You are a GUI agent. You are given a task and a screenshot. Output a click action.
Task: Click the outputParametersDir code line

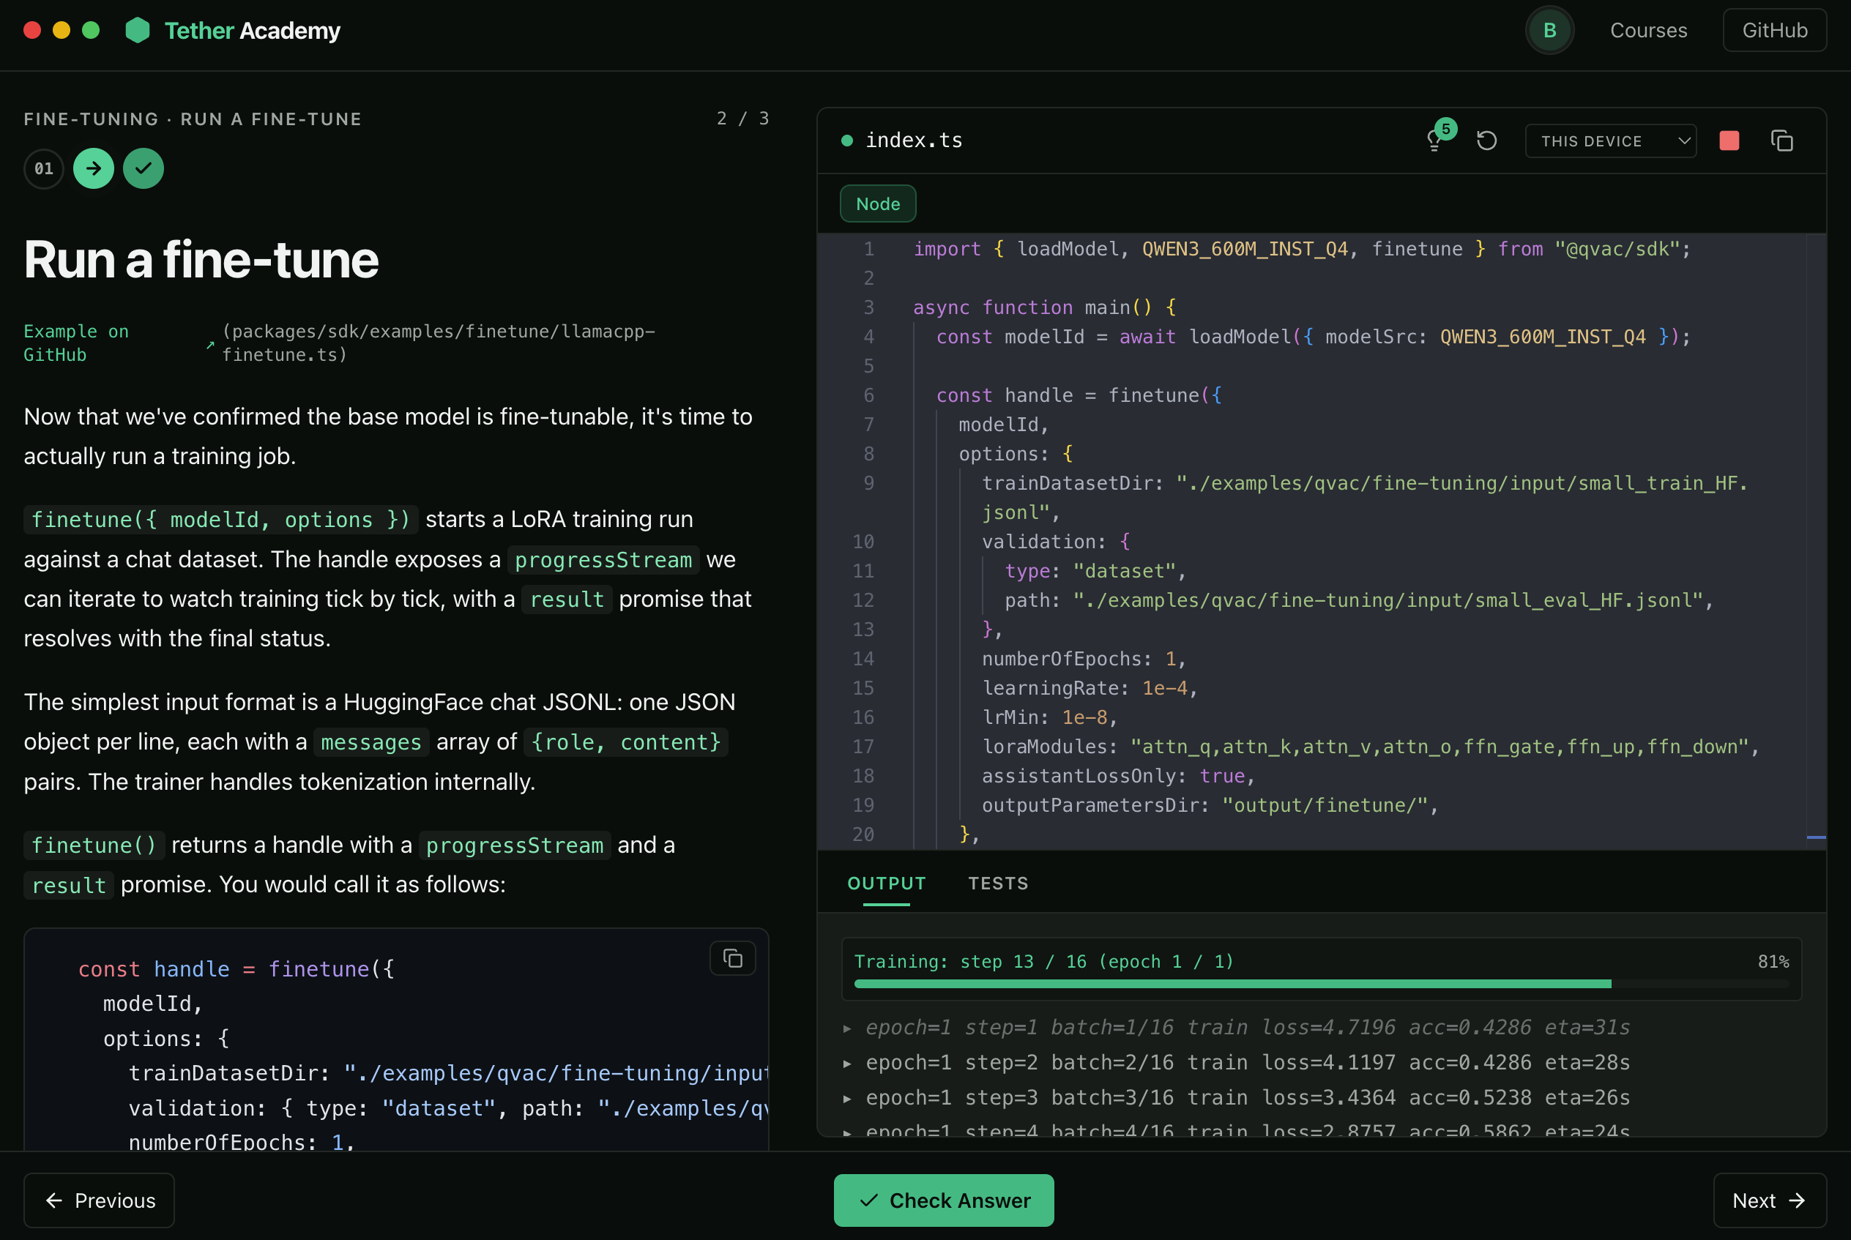[x=1210, y=805]
